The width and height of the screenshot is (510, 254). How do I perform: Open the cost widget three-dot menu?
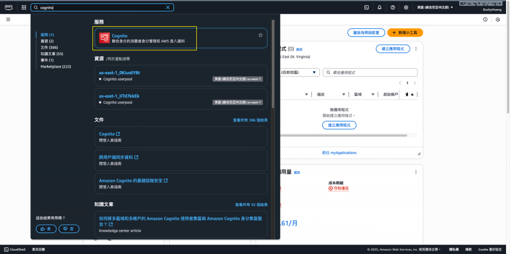coord(416,172)
